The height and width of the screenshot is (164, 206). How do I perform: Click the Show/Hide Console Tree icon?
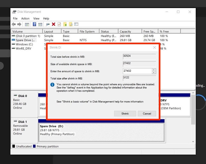coord(27,24)
